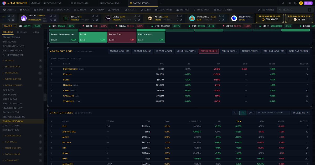Image resolution: width=315 pixels, height=165 pixels.
Task: Add a new browser tab
Action: pyautogui.click(x=161, y=3)
